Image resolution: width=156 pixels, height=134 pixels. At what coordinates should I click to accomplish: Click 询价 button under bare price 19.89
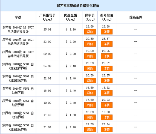[90, 56]
